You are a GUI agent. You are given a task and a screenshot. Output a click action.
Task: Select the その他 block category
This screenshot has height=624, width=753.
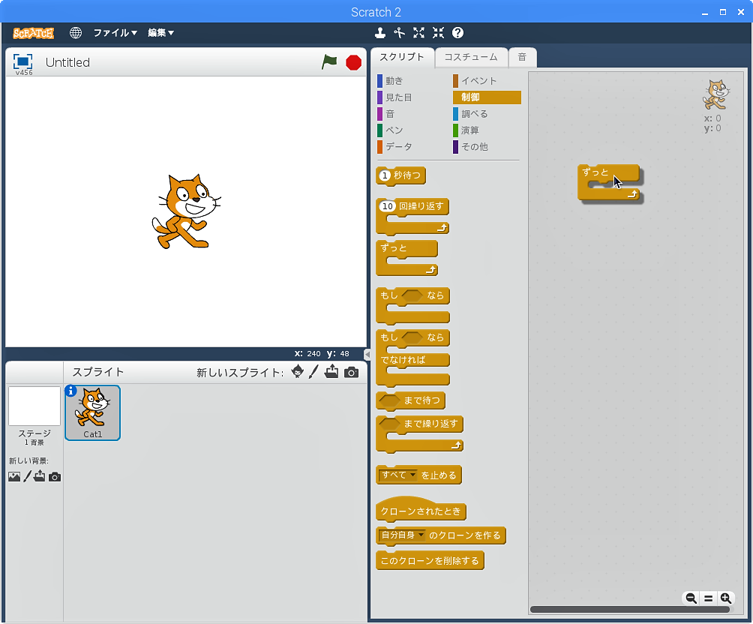pos(475,146)
